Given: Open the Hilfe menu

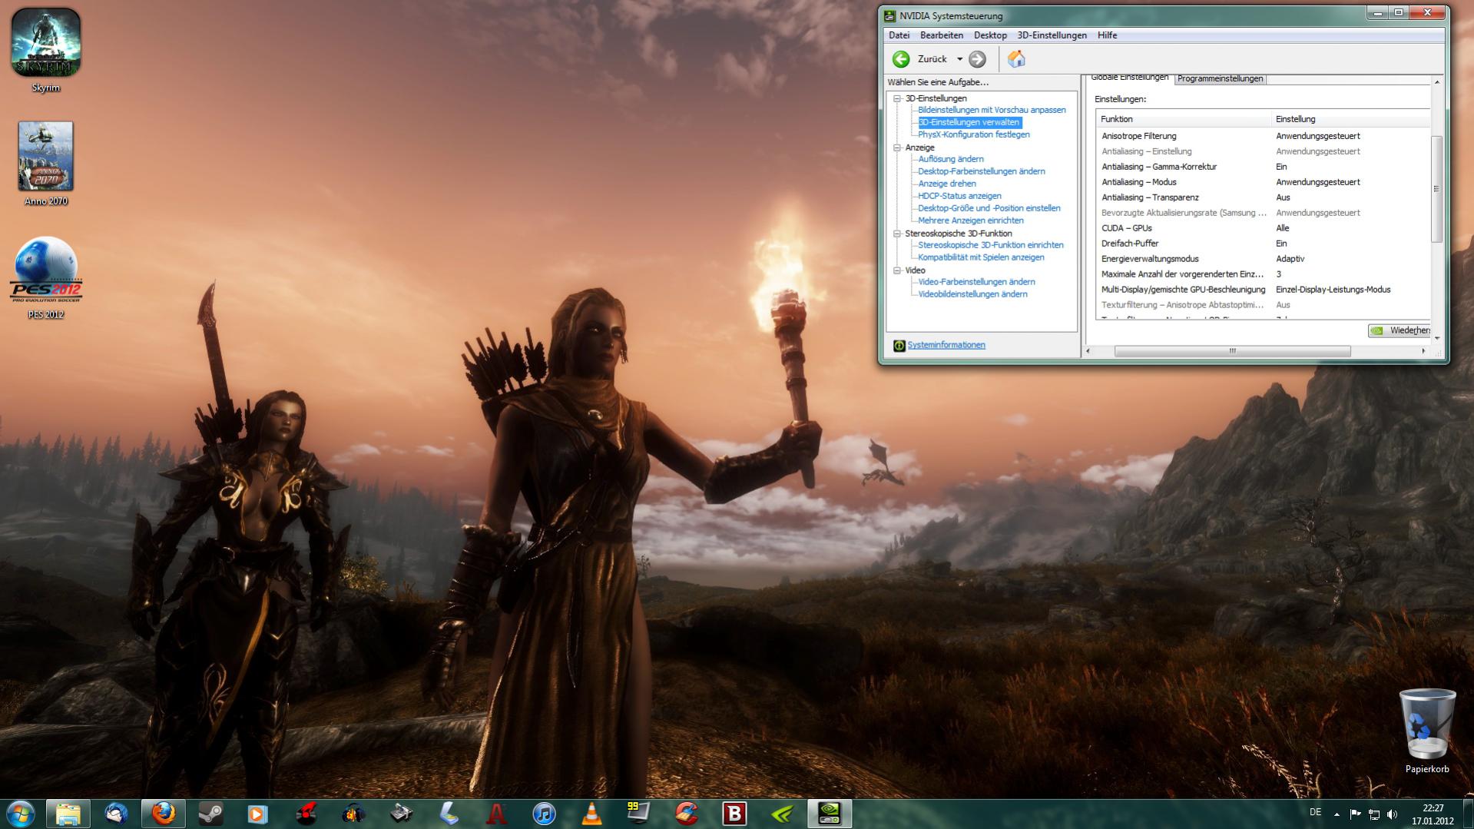Looking at the screenshot, I should tap(1107, 35).
